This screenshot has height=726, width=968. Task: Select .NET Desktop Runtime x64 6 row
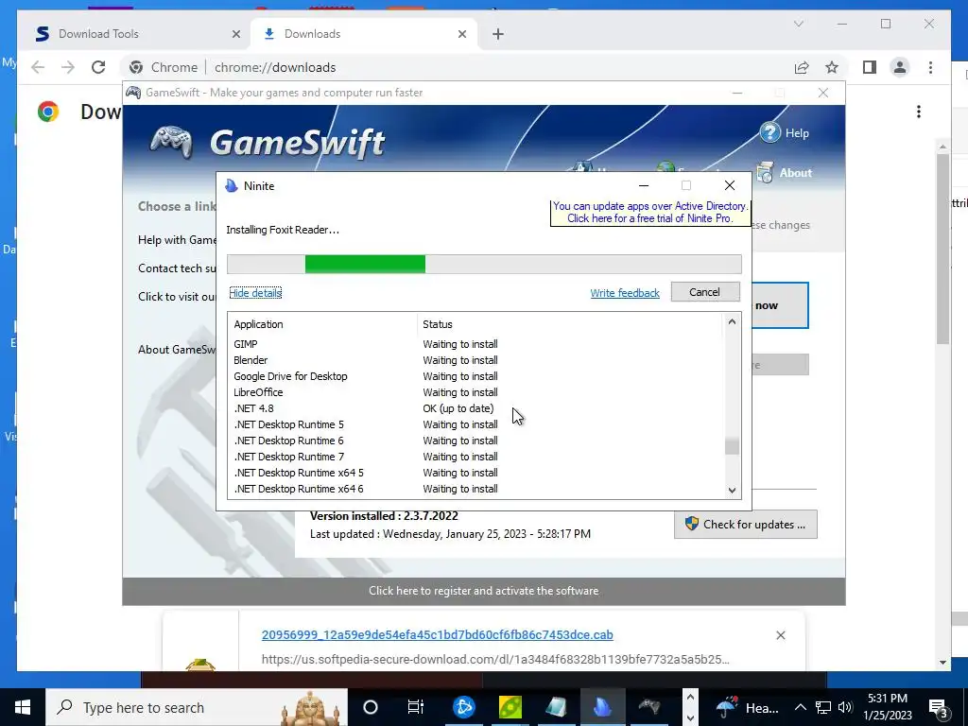click(475, 489)
